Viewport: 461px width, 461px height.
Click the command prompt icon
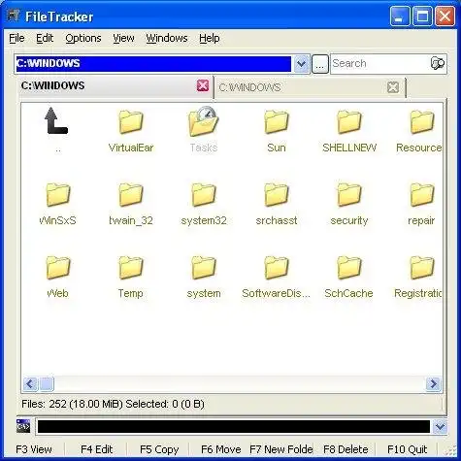pos(23,426)
